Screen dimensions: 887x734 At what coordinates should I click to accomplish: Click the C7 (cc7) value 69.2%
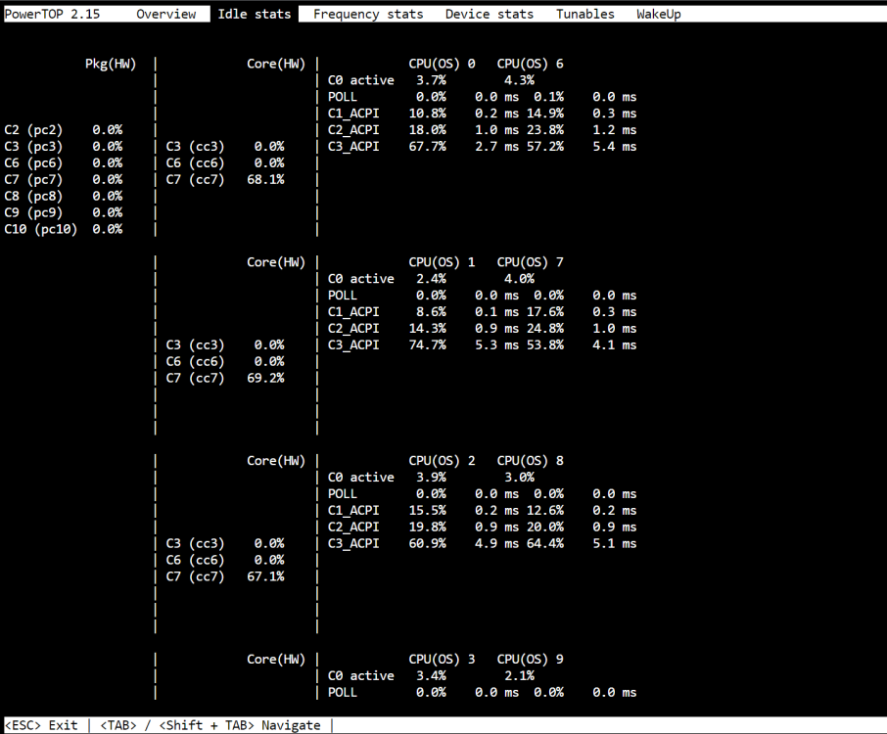point(266,379)
